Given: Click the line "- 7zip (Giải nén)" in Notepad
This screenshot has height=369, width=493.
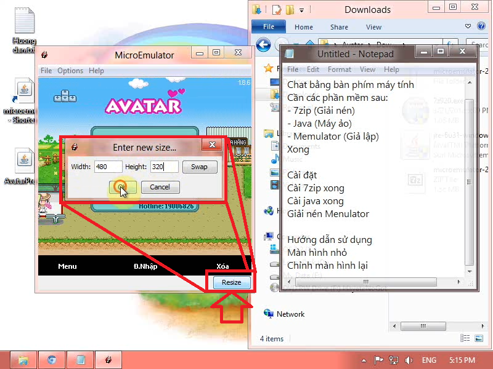Looking at the screenshot, I should point(321,111).
